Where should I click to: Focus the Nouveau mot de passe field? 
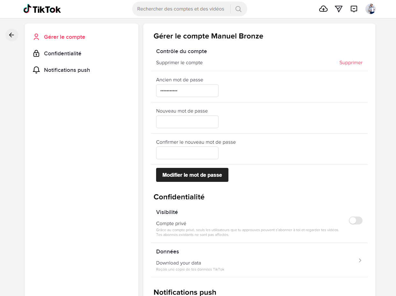click(187, 122)
